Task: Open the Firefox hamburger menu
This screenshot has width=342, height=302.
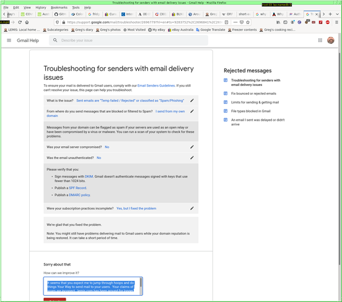Action: [x=336, y=22]
